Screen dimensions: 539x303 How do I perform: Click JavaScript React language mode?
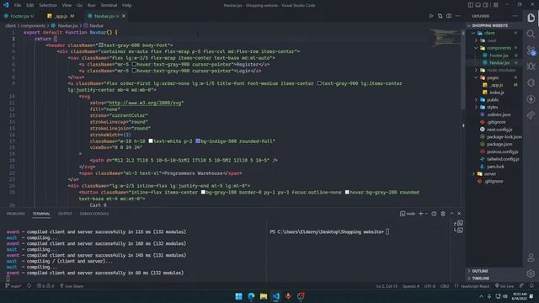point(475,286)
